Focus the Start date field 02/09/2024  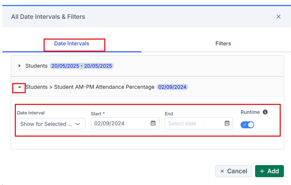point(125,123)
